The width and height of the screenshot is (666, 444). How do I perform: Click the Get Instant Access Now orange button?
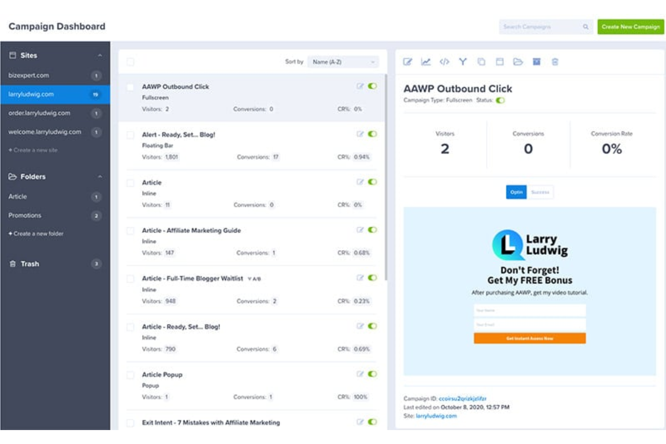pos(530,338)
